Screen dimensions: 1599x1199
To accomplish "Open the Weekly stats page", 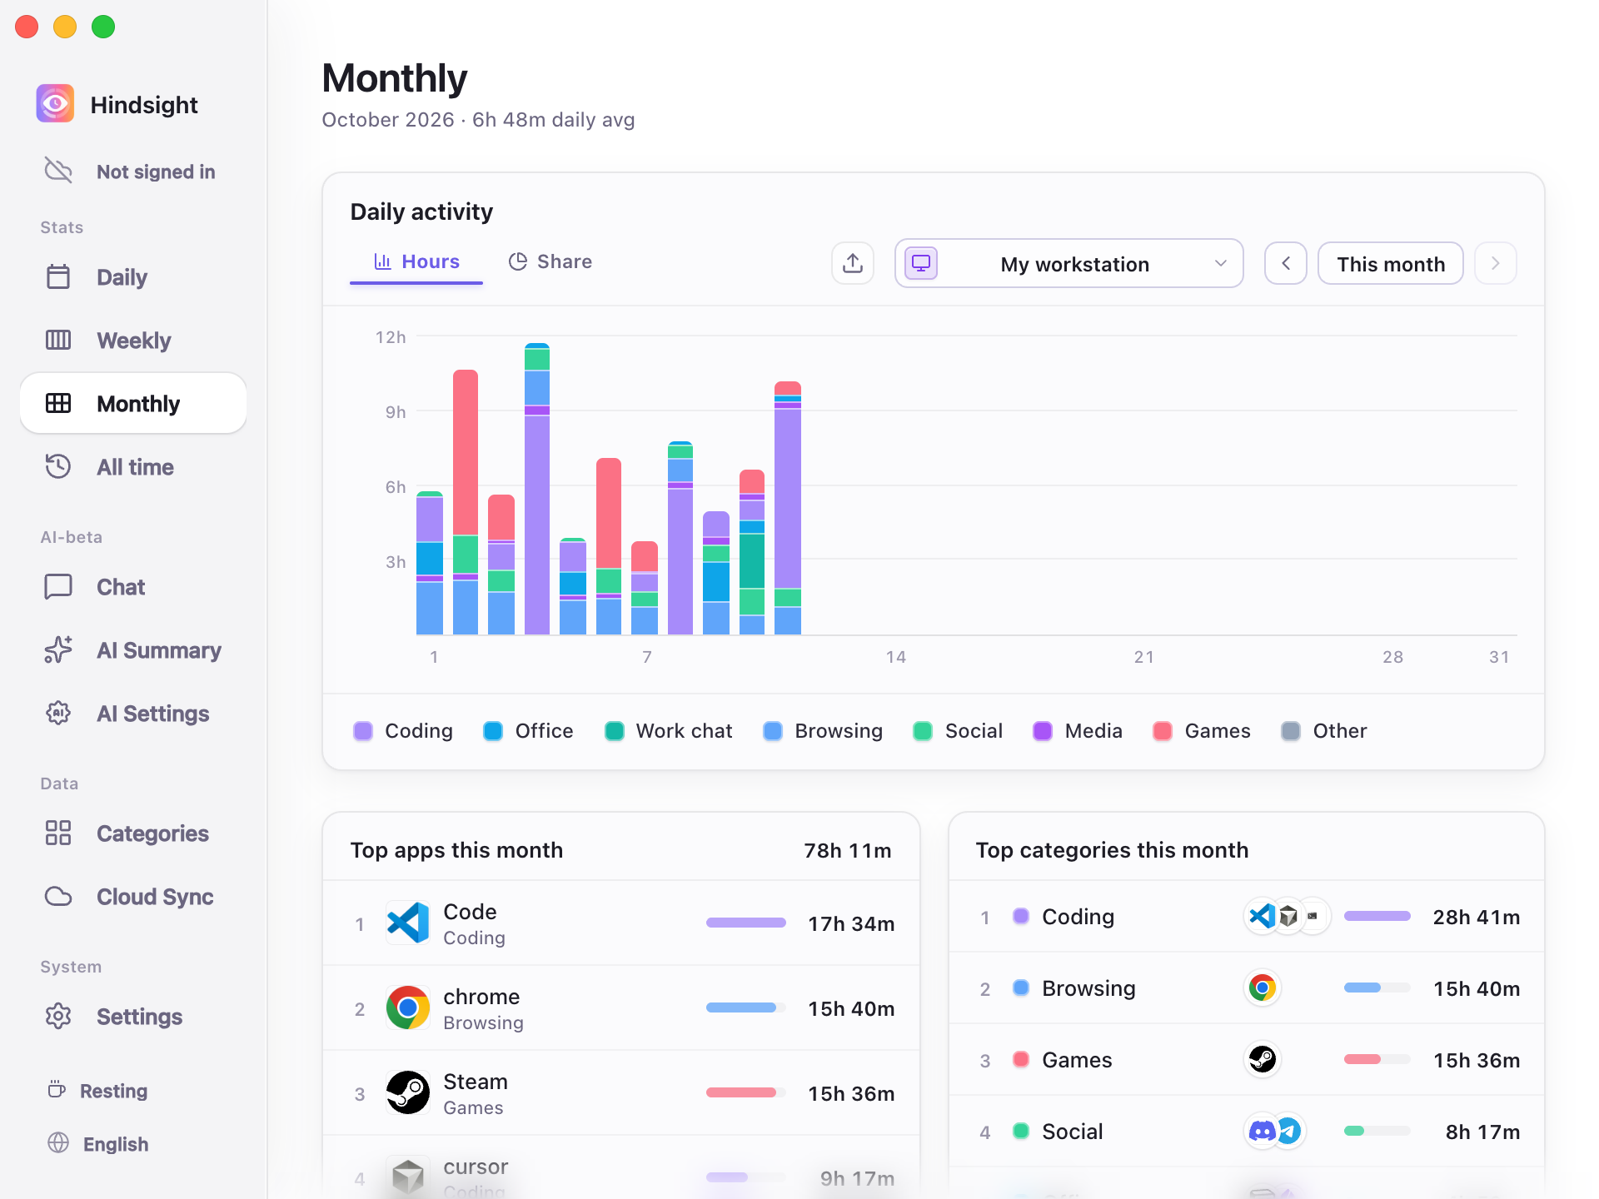I will (x=133, y=340).
